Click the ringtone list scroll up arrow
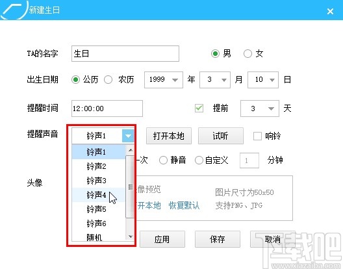 [131, 150]
